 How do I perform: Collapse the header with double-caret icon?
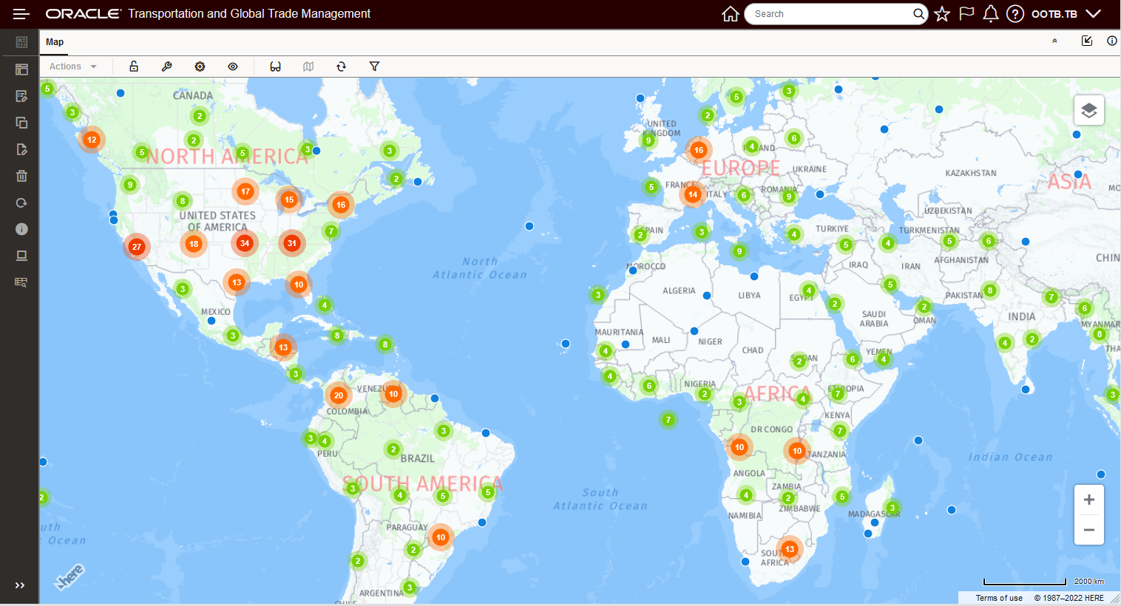coord(1054,41)
